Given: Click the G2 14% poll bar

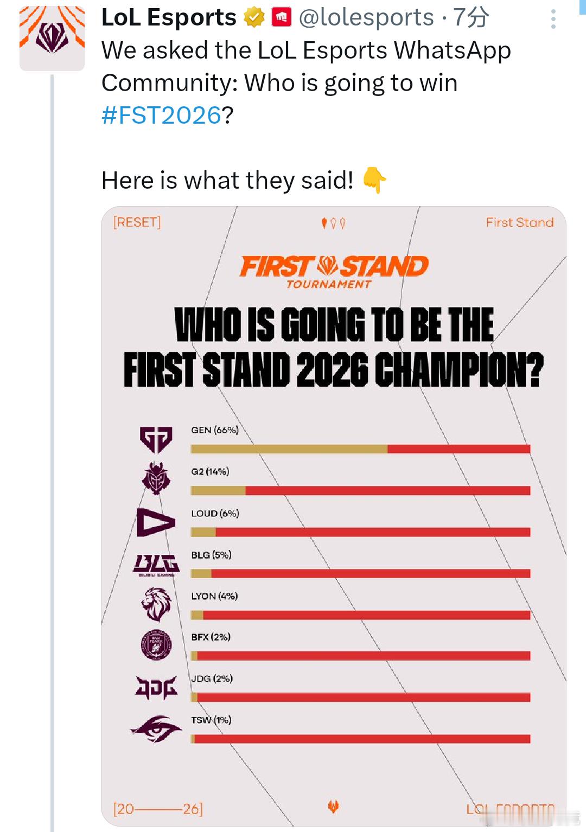Looking at the screenshot, I should pyautogui.click(x=360, y=491).
